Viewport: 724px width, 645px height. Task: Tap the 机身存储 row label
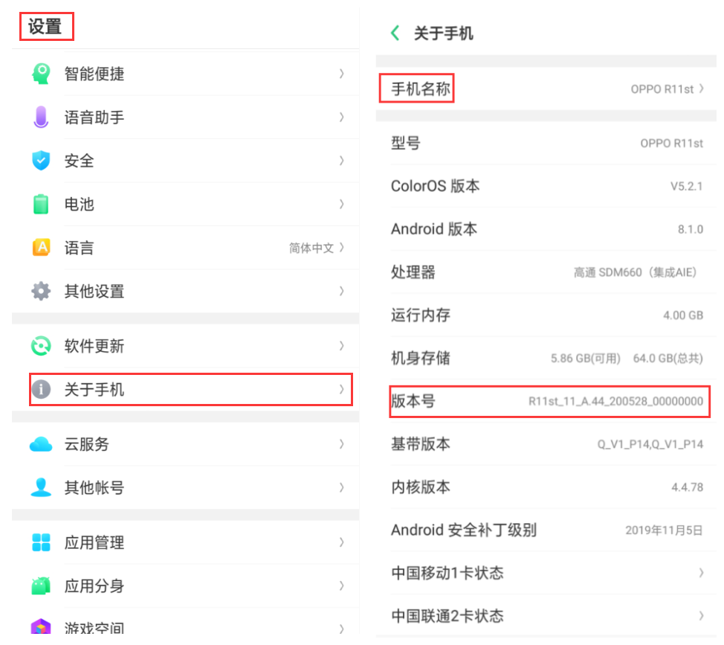421,358
